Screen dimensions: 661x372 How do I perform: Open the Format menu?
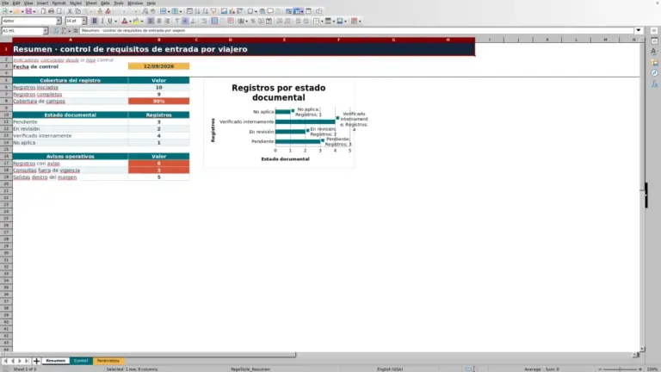tap(59, 3)
